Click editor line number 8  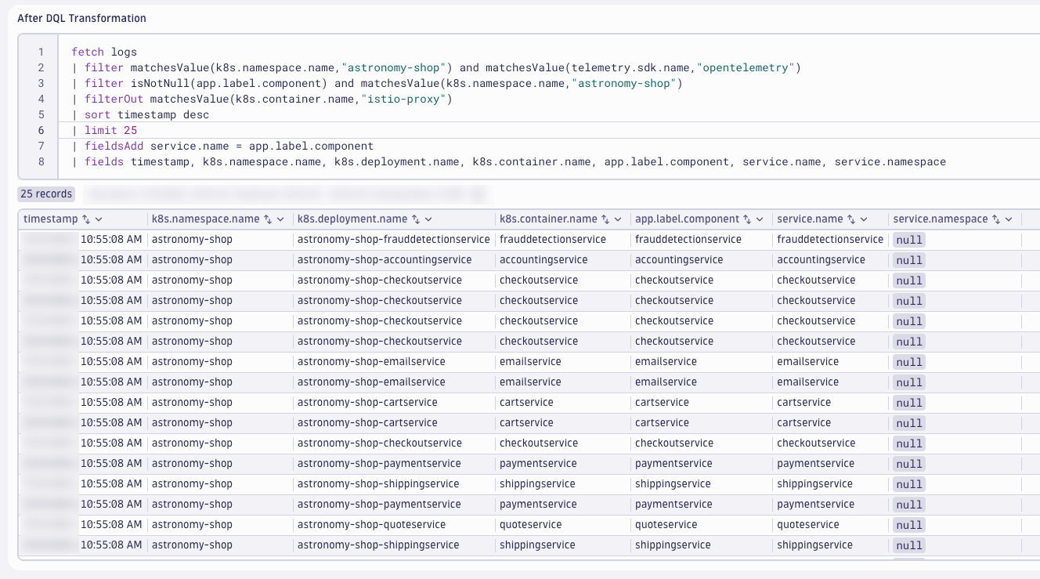(x=41, y=161)
